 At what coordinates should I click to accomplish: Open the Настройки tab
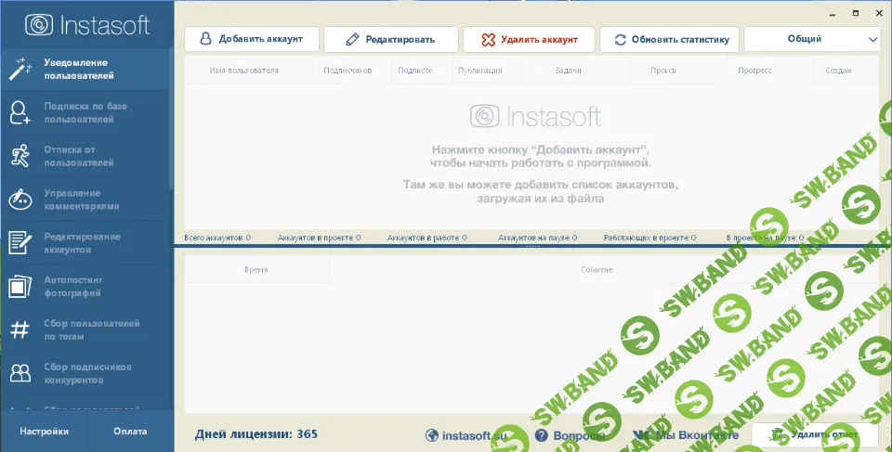[x=44, y=431]
